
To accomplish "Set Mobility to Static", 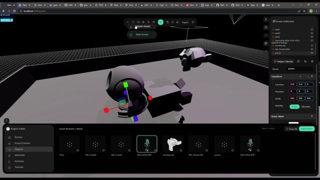I will 294,106.
